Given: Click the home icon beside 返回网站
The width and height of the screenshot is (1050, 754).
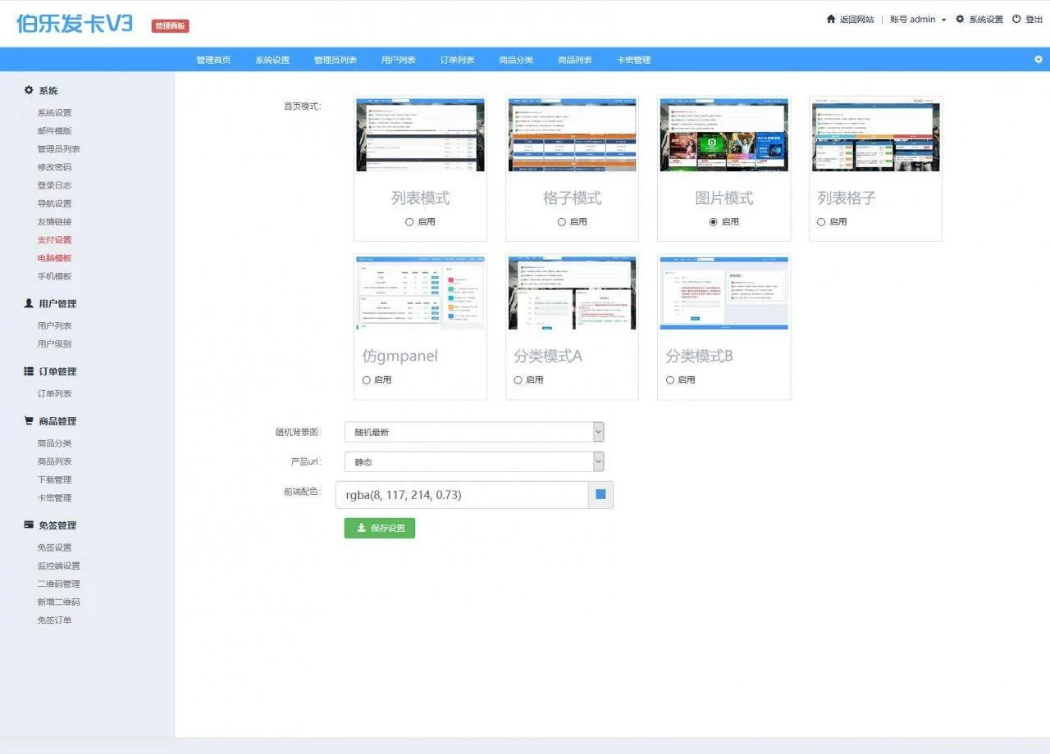Looking at the screenshot, I should (831, 19).
